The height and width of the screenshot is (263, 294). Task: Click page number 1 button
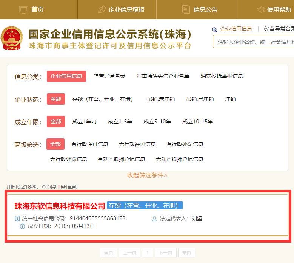click(148, 252)
